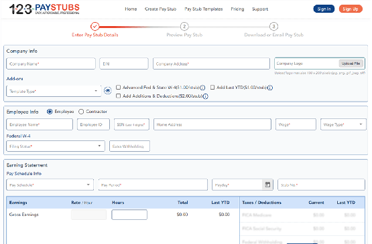Click the 123PayStubs logo
This screenshot has width=372, height=244.
(x=44, y=9)
